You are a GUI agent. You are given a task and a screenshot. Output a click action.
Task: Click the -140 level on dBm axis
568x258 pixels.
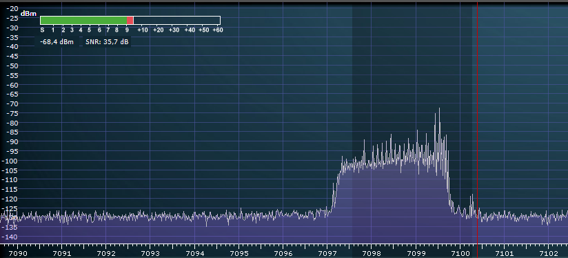(11, 237)
